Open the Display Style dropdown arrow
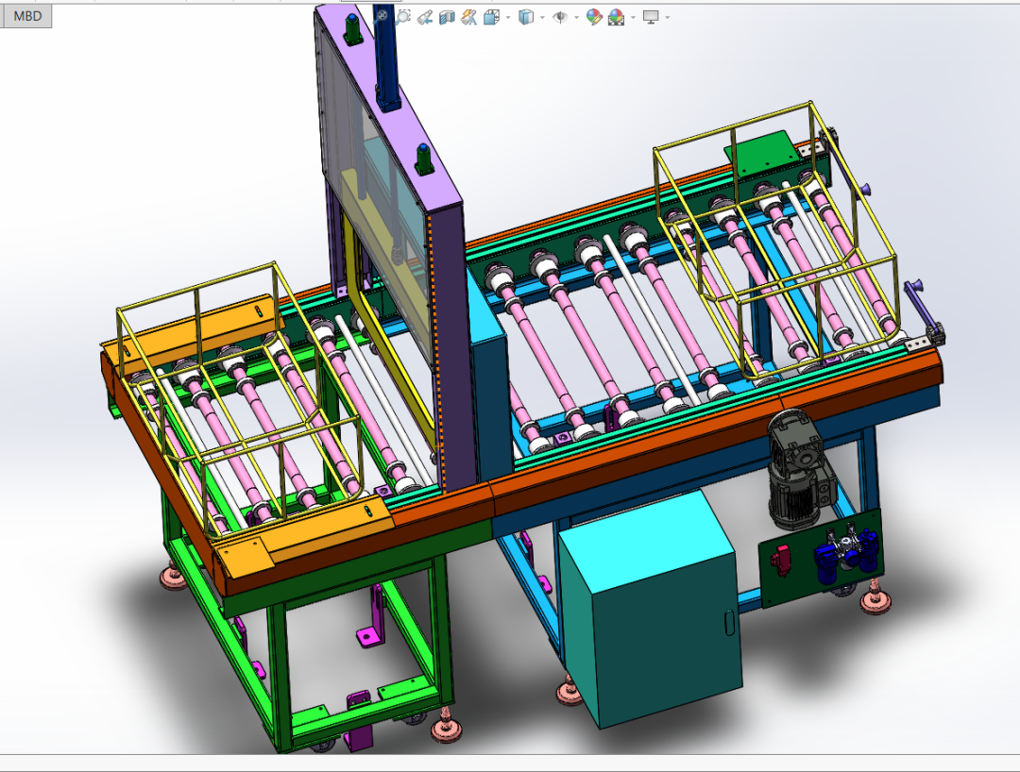The height and width of the screenshot is (772, 1020). [x=542, y=17]
